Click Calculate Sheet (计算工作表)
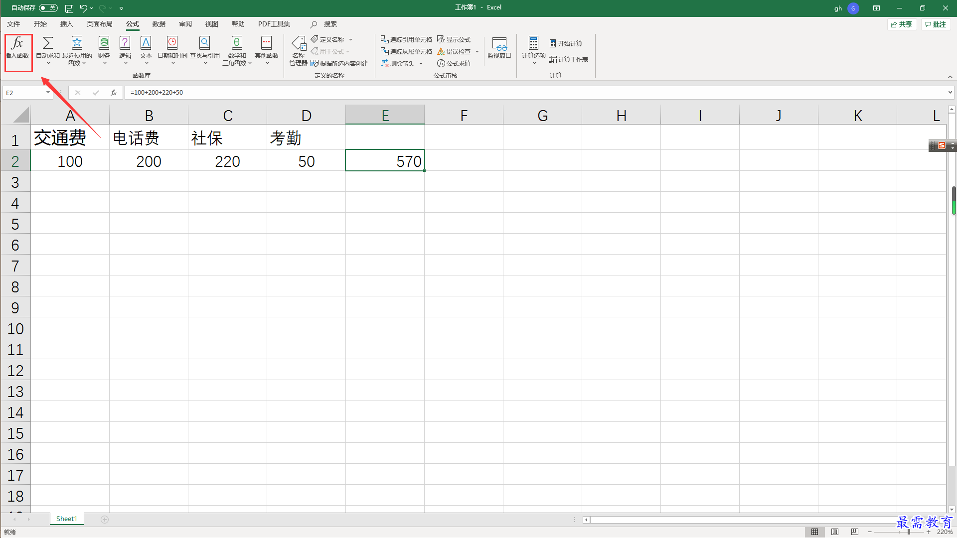Viewport: 957px width, 538px height. click(569, 59)
